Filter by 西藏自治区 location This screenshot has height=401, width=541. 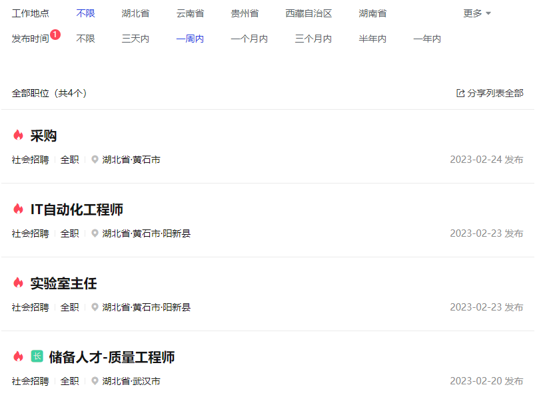click(x=308, y=13)
